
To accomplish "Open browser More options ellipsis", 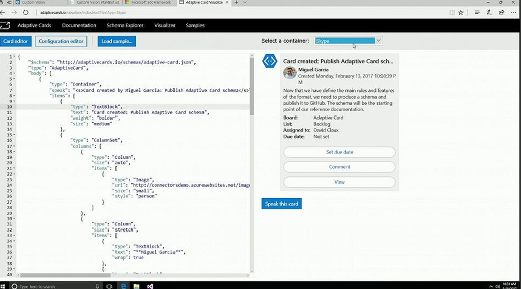I will point(513,13).
